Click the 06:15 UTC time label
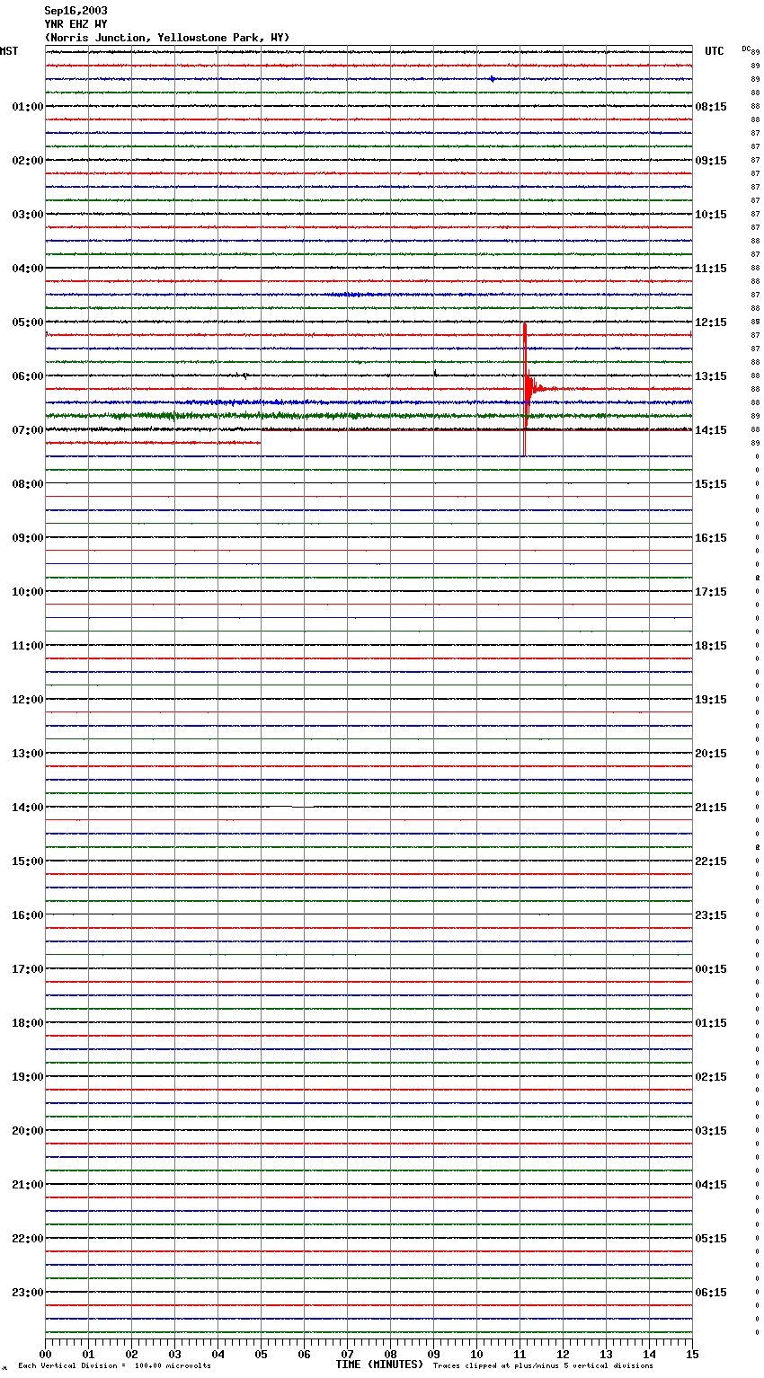The width and height of the screenshot is (764, 1378). (711, 1293)
